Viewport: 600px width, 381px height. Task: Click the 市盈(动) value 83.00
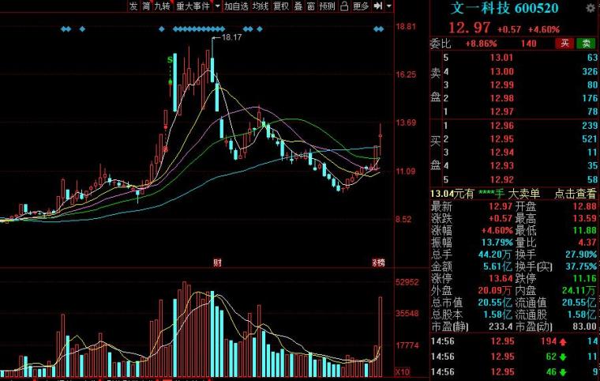click(585, 326)
